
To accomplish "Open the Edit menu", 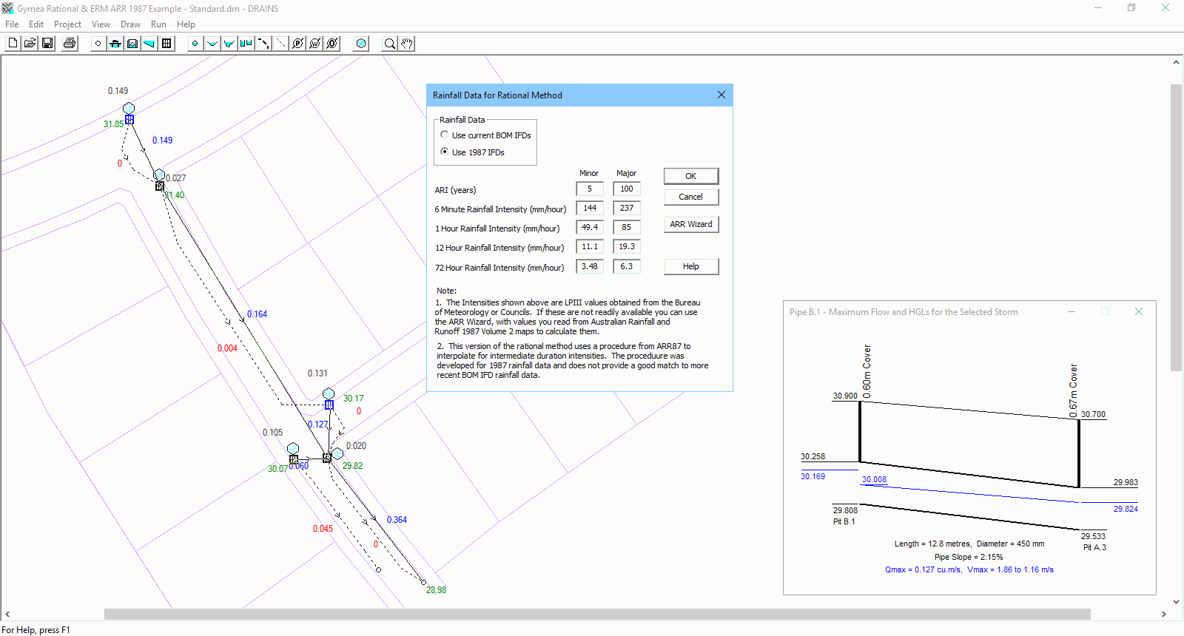I will pyautogui.click(x=36, y=24).
